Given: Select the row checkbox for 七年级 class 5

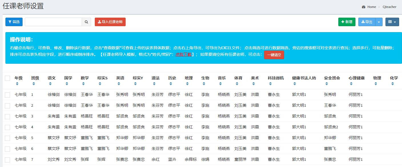Looking at the screenshot, I should point(7,138).
